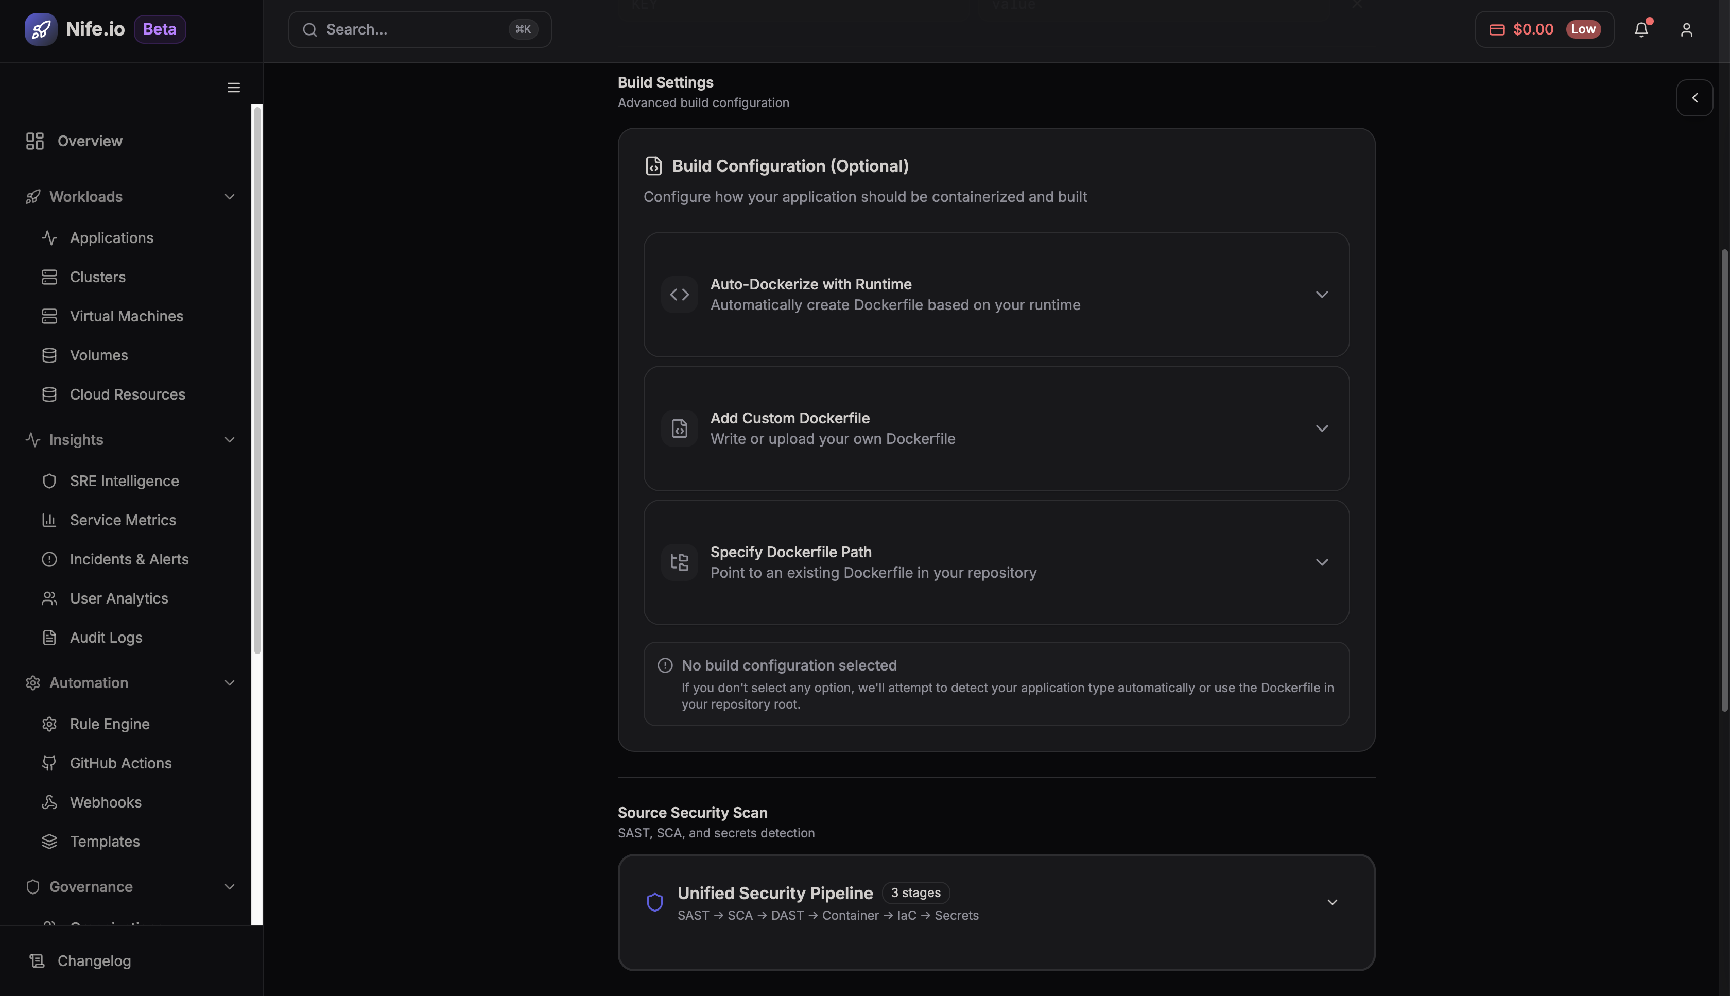Toggle the sidebar hamburger menu

[233, 88]
